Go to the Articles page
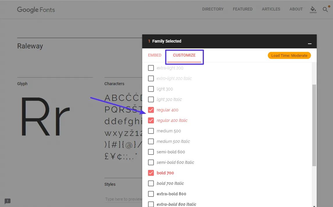This screenshot has width=333, height=207. pos(271,9)
